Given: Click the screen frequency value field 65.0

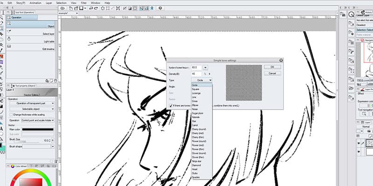Looking at the screenshot, I should [197, 67].
